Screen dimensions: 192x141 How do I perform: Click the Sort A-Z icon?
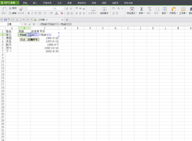(x=157, y=9)
